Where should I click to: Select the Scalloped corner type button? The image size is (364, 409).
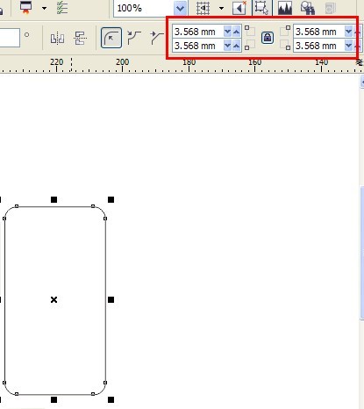tap(134, 38)
